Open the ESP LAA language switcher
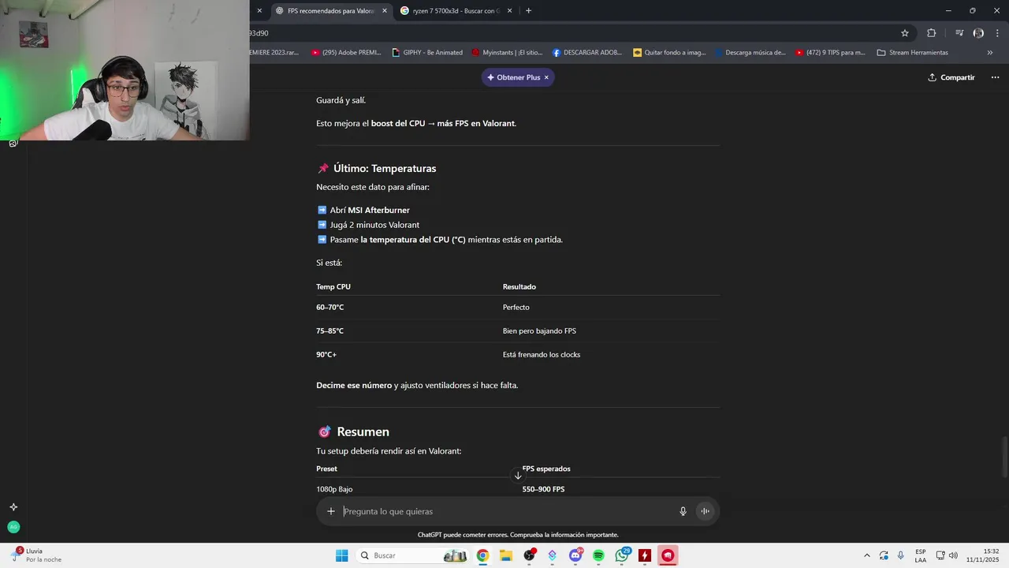 pyautogui.click(x=921, y=555)
